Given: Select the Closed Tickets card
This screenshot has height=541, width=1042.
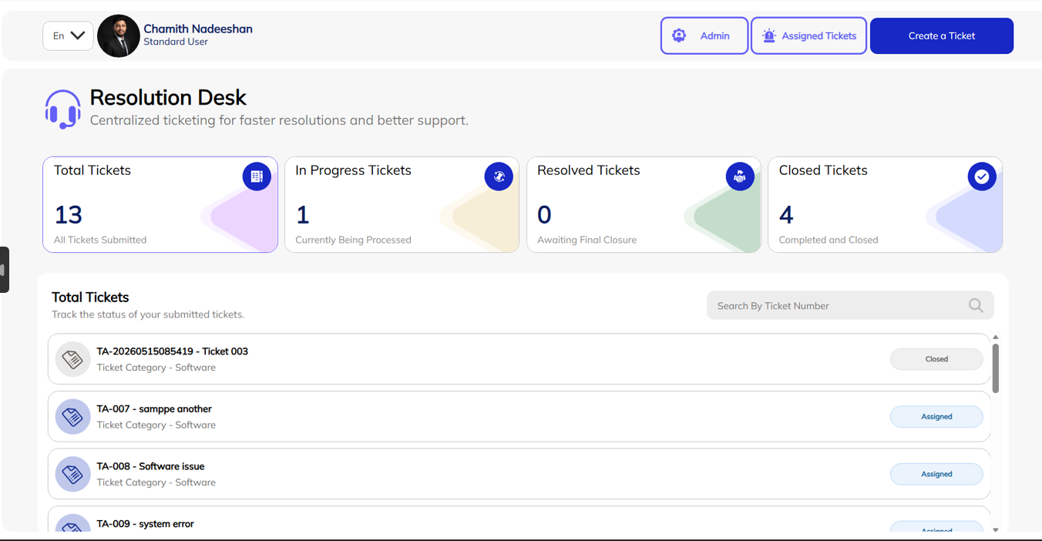Looking at the screenshot, I should (885, 205).
